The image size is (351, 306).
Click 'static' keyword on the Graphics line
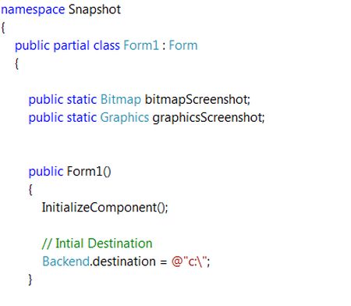pos(82,118)
